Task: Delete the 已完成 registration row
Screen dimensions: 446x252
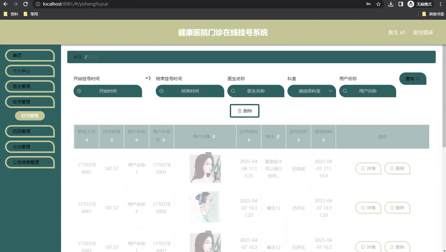Action: [x=397, y=169]
